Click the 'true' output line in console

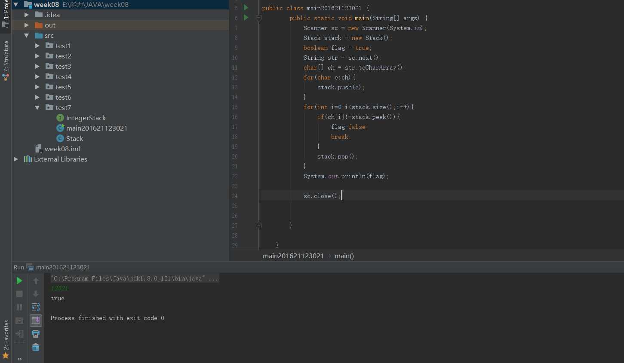coord(58,298)
